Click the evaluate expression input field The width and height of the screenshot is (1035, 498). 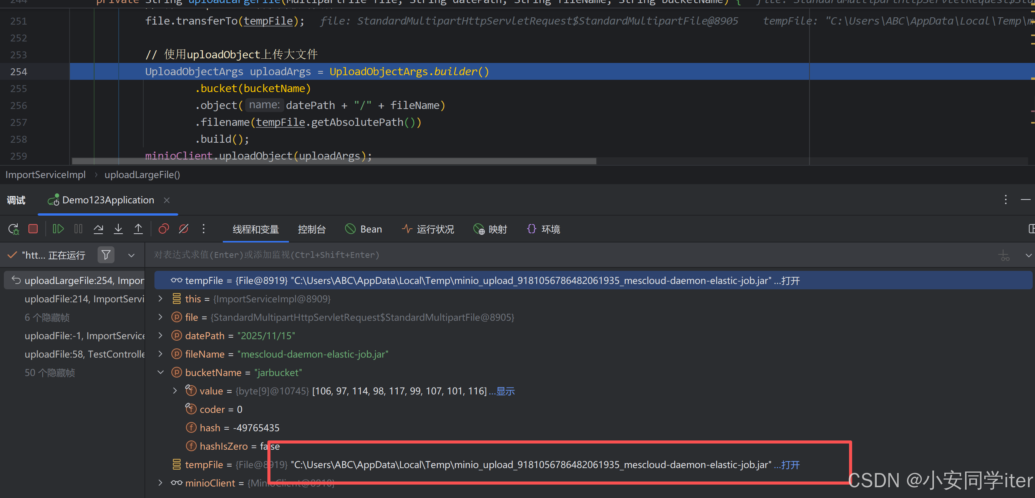571,255
